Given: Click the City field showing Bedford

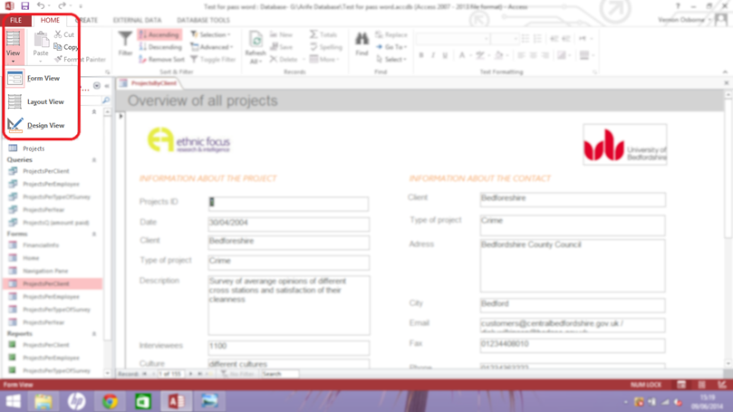Looking at the screenshot, I should tap(573, 304).
